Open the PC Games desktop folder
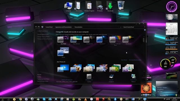Screen dimensions: 180x101 tap(100, 6)
